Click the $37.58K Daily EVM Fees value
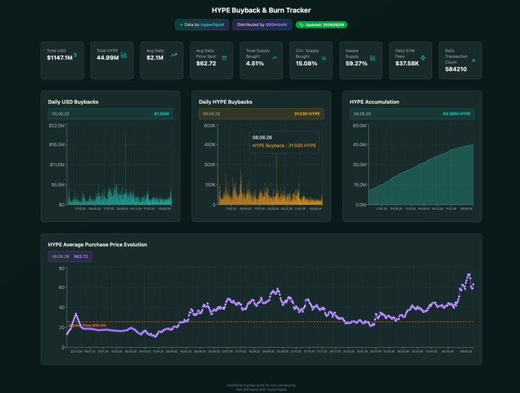 tap(407, 63)
